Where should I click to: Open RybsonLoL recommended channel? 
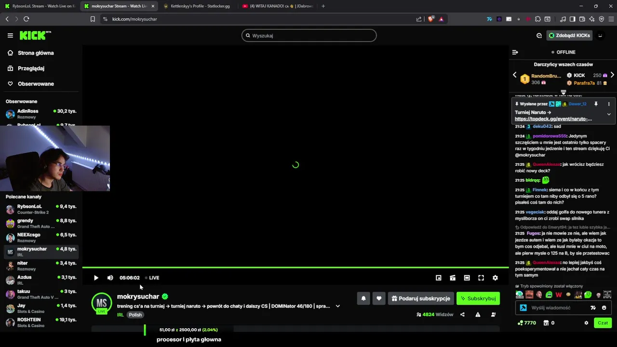[41, 209]
